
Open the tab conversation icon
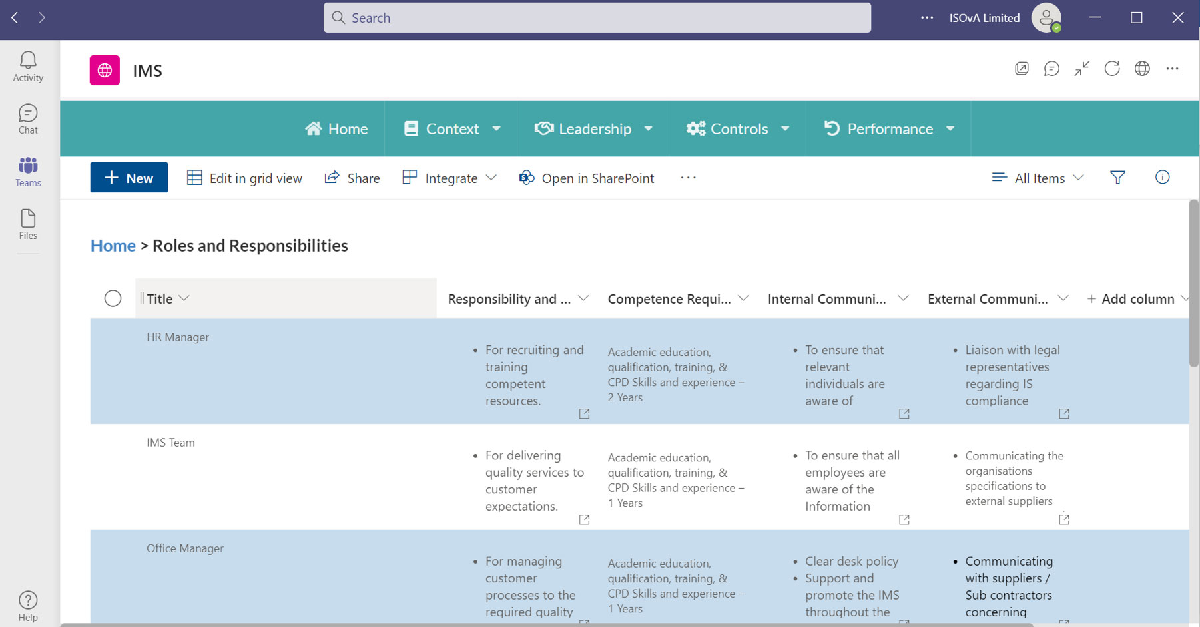coord(1051,69)
